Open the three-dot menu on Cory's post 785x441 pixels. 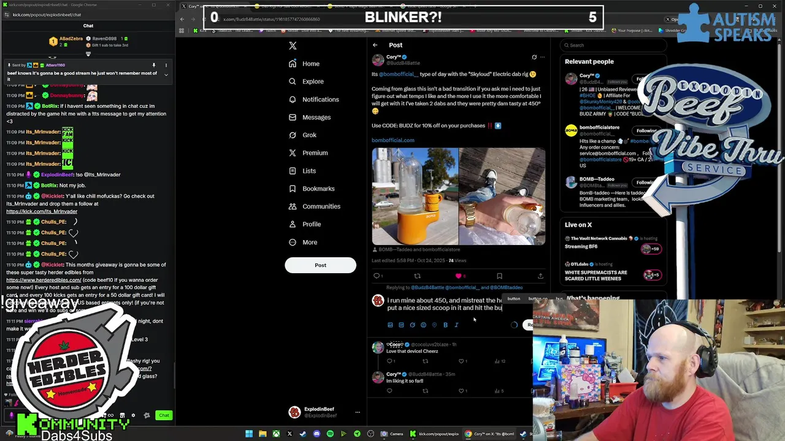pyautogui.click(x=542, y=58)
